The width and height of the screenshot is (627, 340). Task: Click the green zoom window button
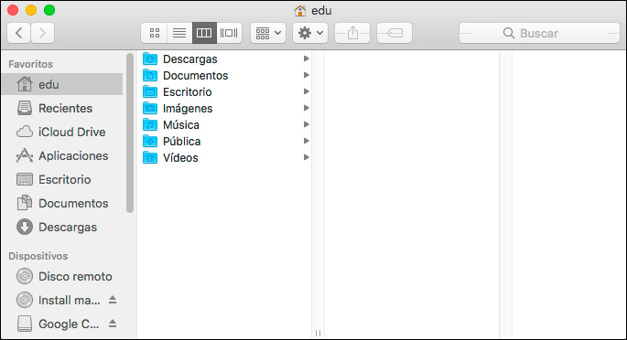pyautogui.click(x=49, y=10)
